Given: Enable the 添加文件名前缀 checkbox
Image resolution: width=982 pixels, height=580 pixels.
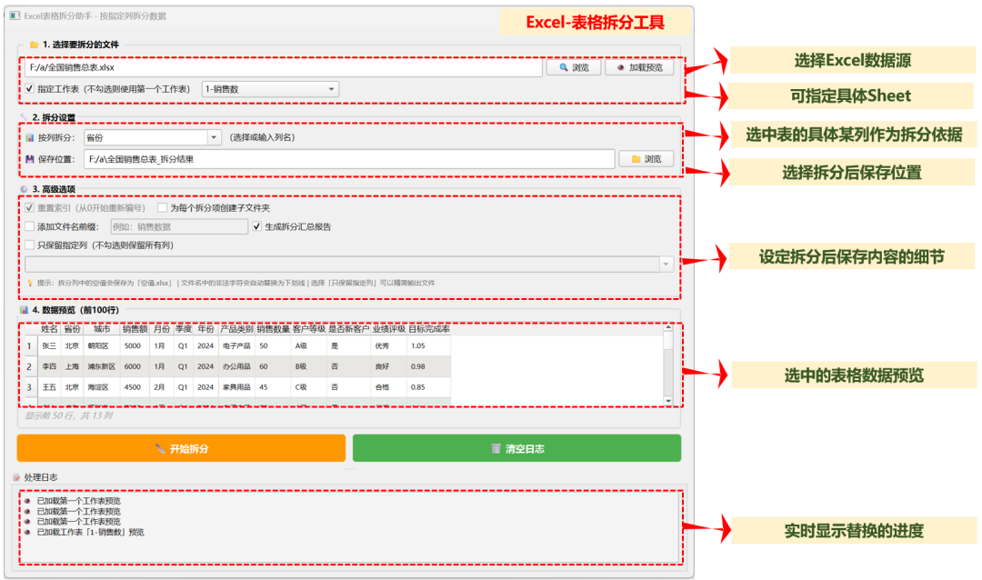Looking at the screenshot, I should 29,226.
